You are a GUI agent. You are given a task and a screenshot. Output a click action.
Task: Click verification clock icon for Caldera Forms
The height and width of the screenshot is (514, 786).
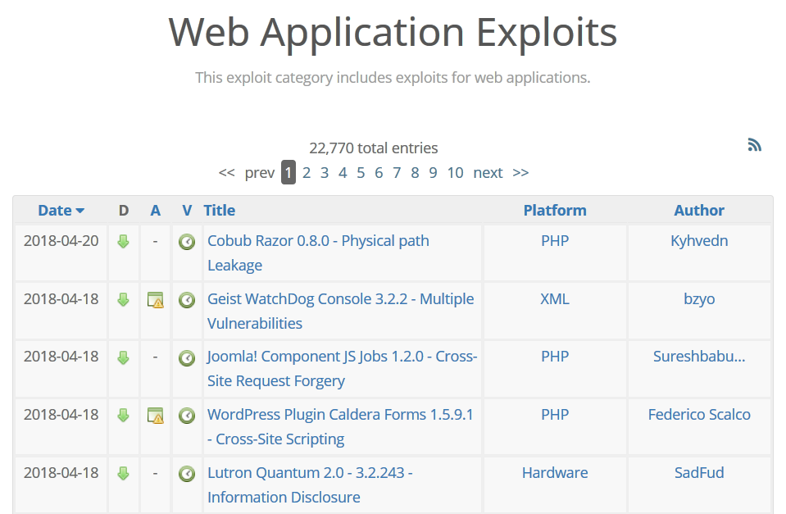pos(187,415)
